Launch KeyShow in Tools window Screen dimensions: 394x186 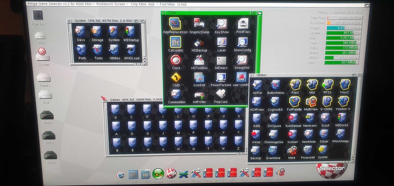point(221,24)
